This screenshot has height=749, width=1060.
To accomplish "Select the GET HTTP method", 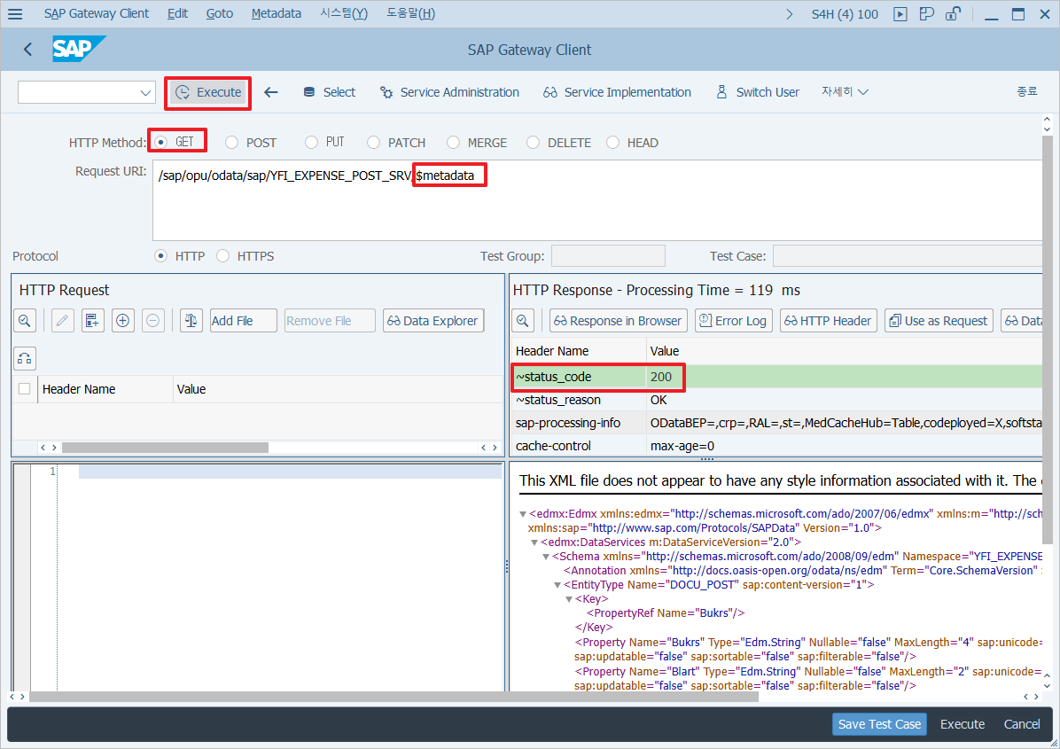I will [161, 142].
